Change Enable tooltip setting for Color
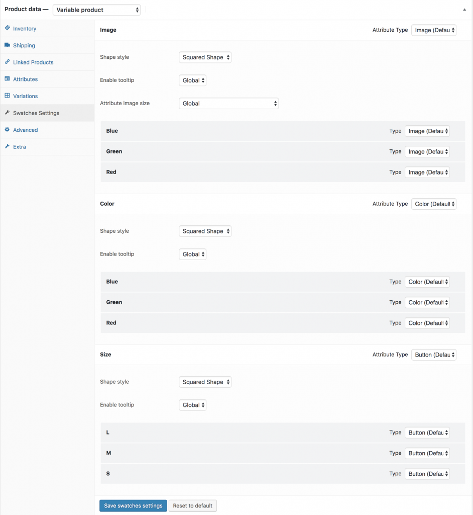The height and width of the screenshot is (515, 473). point(192,254)
